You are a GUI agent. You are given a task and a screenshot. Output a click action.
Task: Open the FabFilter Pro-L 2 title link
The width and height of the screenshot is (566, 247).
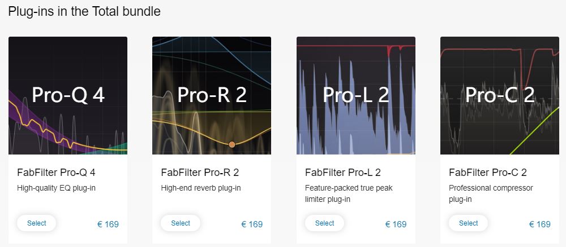[343, 173]
